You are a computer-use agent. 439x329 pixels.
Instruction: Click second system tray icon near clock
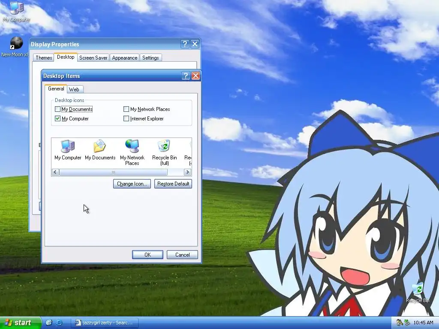[407, 323]
